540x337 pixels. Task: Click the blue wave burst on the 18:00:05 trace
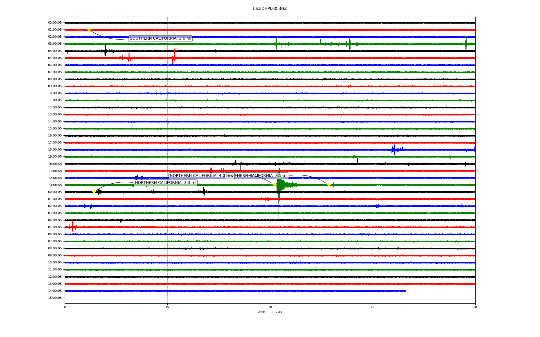tap(394, 150)
